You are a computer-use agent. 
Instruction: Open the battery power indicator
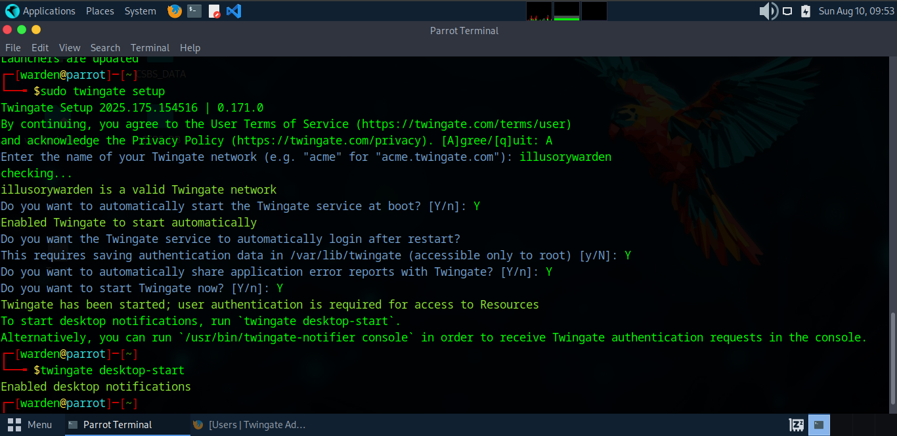(806, 11)
